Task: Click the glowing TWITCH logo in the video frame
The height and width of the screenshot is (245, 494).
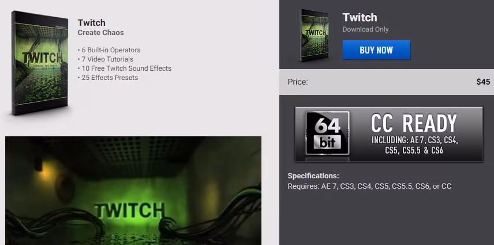Action: click(x=129, y=210)
